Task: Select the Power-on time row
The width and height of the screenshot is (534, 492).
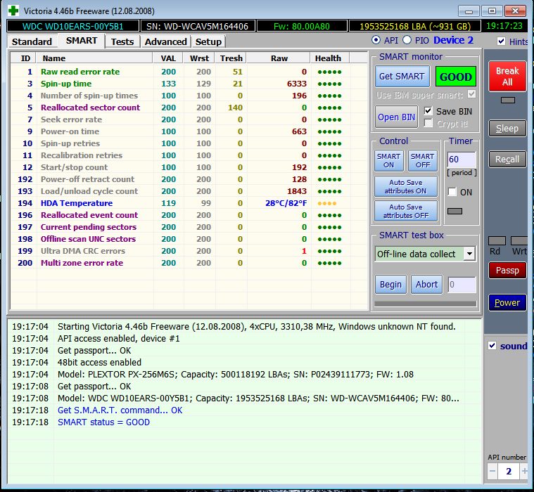Action: click(x=189, y=131)
